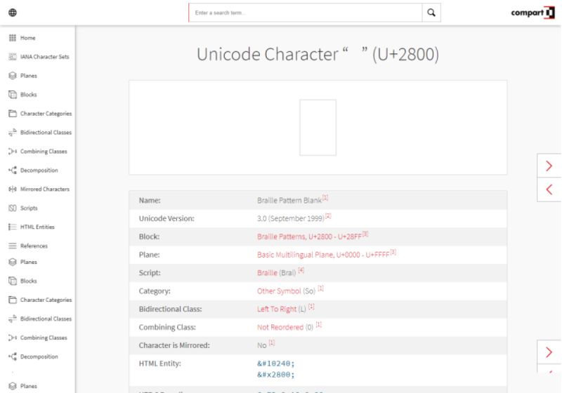Open Mirrored Characters in the sidebar
The height and width of the screenshot is (393, 562).
(x=44, y=189)
